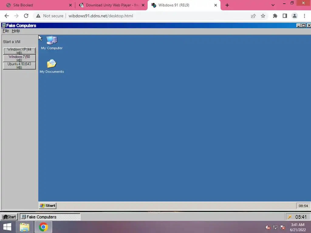Viewport: 311px width, 233px height.
Task: Open File Explorer from host taskbar
Action: coord(25,227)
